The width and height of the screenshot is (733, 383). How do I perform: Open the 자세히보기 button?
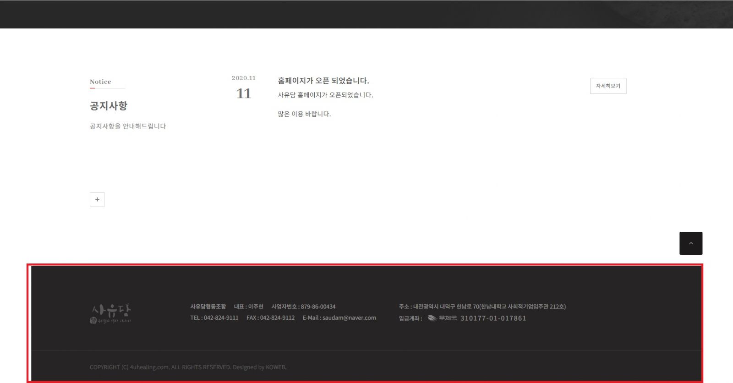click(608, 86)
